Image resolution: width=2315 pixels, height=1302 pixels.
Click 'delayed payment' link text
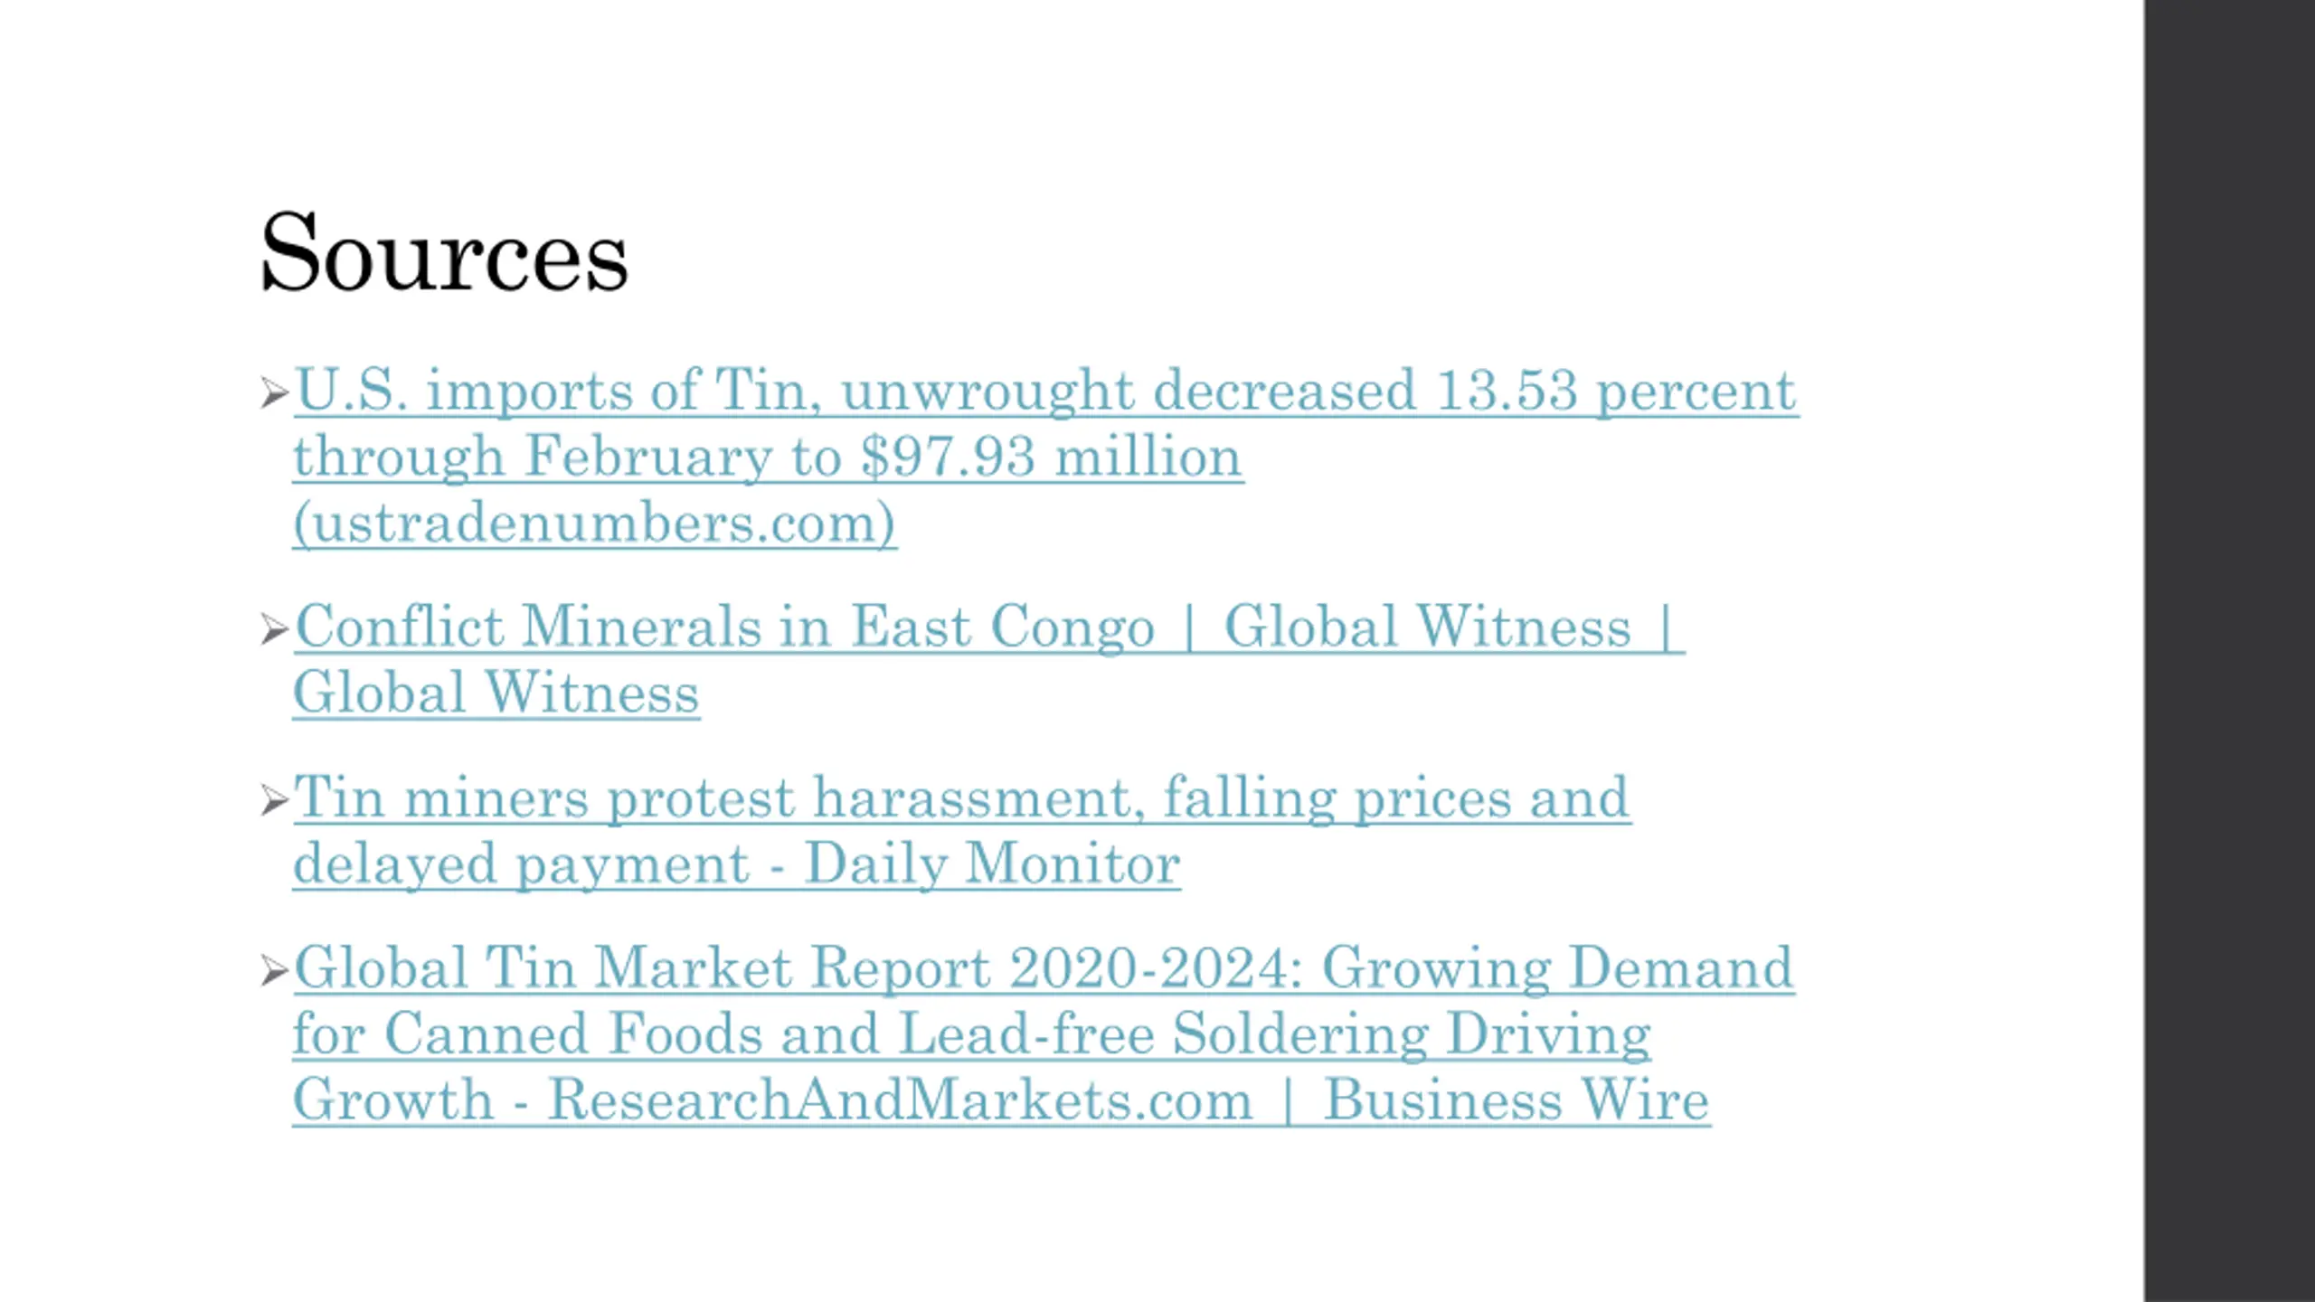[x=522, y=864]
